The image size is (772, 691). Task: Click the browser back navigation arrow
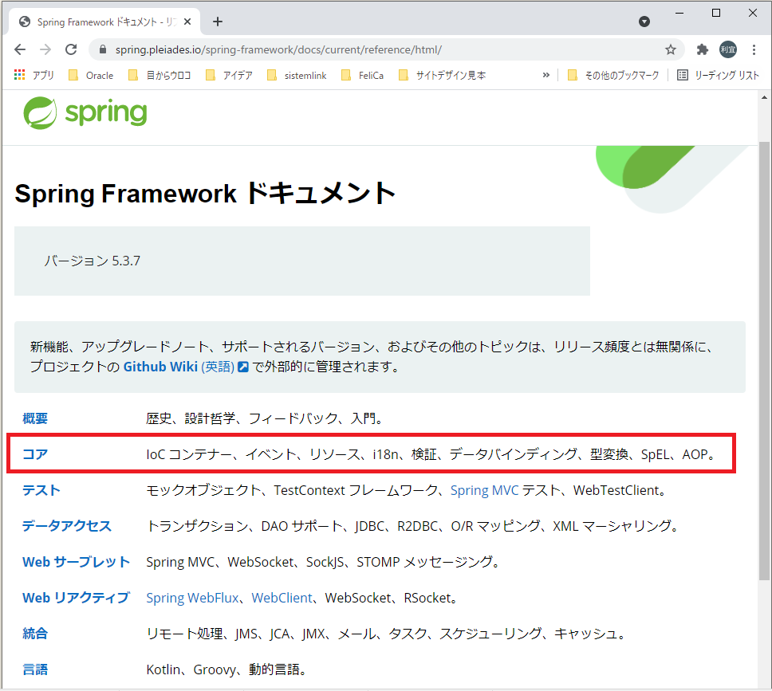point(20,49)
